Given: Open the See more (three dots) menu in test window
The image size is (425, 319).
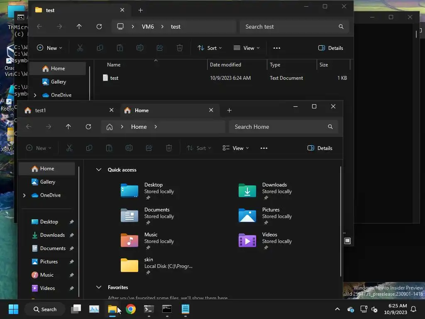Looking at the screenshot, I should coord(277,48).
